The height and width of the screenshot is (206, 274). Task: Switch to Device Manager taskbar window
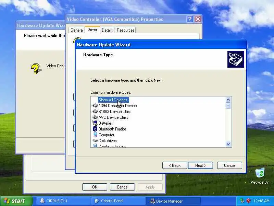coord(173,201)
